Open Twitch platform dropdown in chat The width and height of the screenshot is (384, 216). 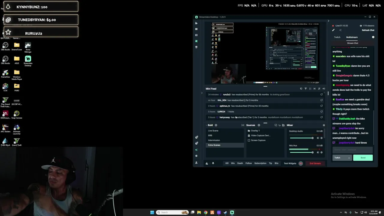(x=342, y=158)
